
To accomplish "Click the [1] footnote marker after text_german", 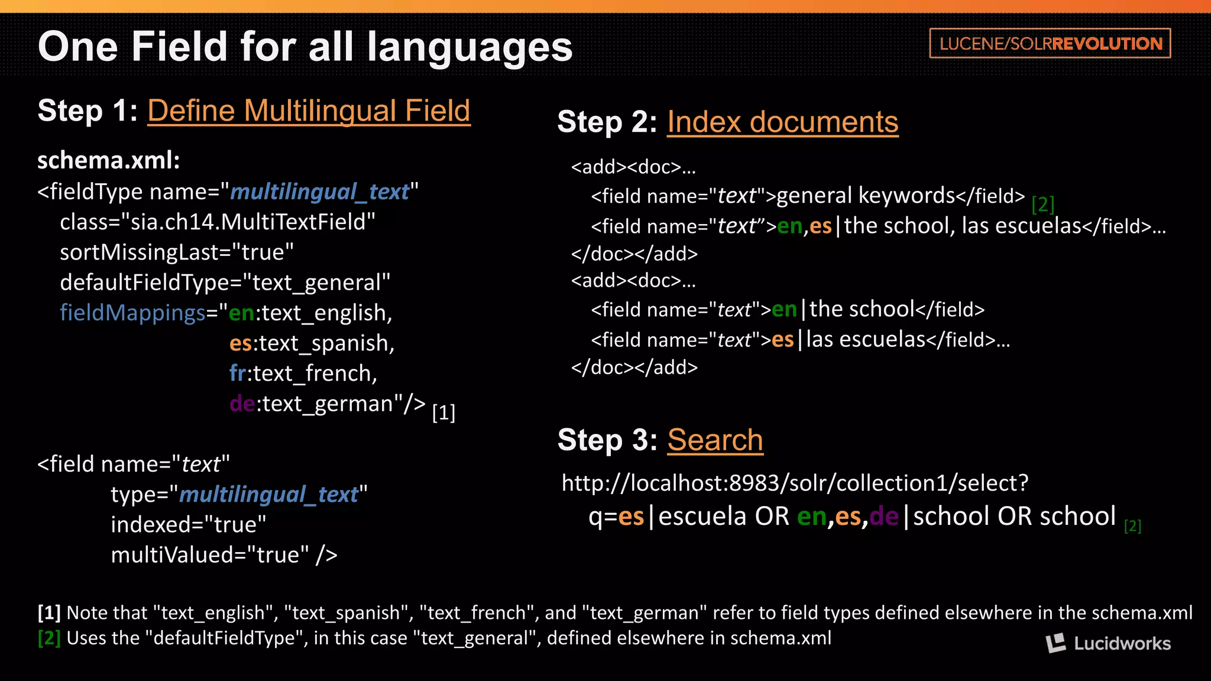I will pos(443,413).
